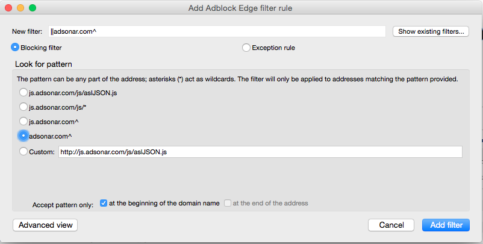Click the New filter text field
The height and width of the screenshot is (244, 483).
coord(217,31)
